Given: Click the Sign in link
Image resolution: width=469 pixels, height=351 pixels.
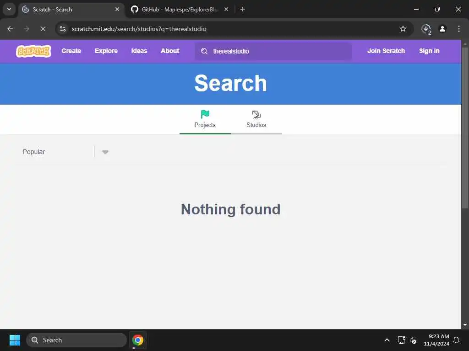Looking at the screenshot, I should [429, 51].
